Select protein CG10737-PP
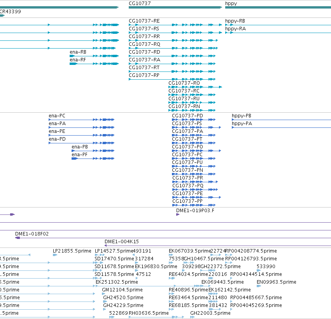This screenshot has height=319, width=331. click(187, 202)
